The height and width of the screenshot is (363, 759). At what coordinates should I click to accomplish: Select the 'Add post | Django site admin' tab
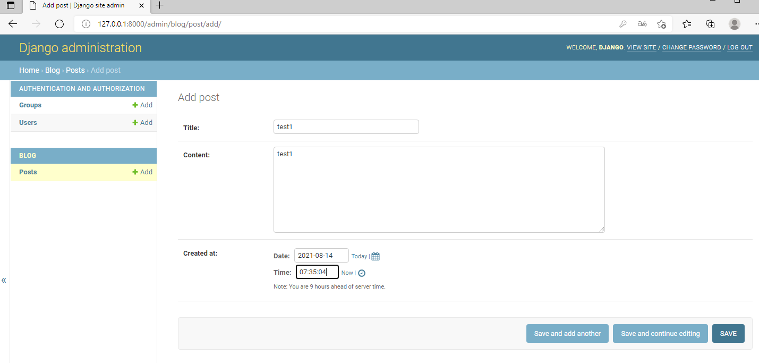pyautogui.click(x=83, y=5)
